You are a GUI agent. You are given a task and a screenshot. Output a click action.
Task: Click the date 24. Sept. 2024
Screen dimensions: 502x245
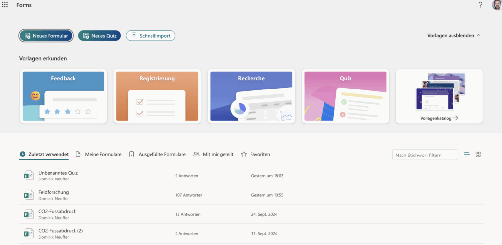(x=264, y=214)
